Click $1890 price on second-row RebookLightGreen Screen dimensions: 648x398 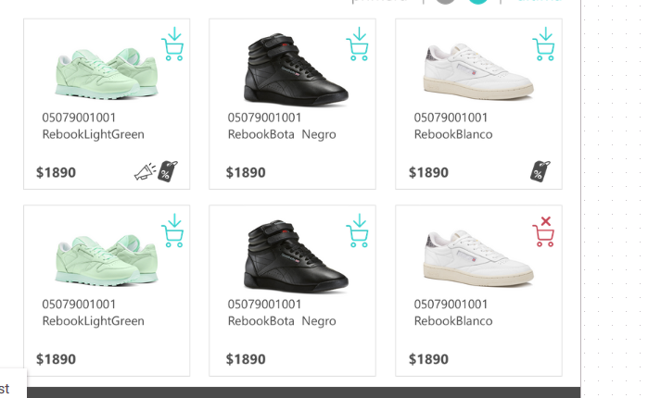click(56, 359)
